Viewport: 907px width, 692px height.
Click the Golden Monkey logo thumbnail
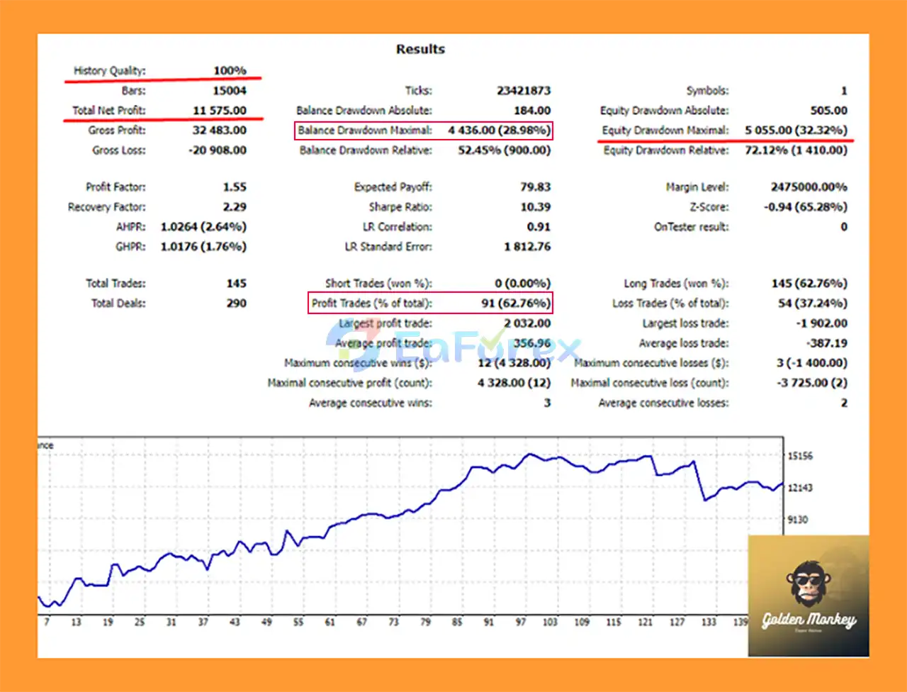click(808, 596)
